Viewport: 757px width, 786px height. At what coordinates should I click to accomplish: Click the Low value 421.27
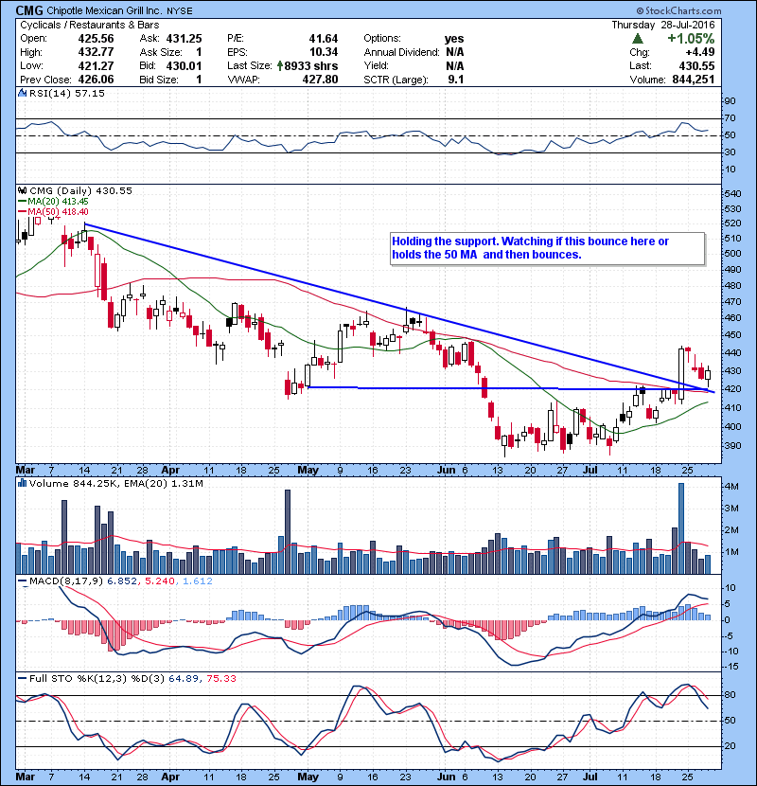coord(96,65)
